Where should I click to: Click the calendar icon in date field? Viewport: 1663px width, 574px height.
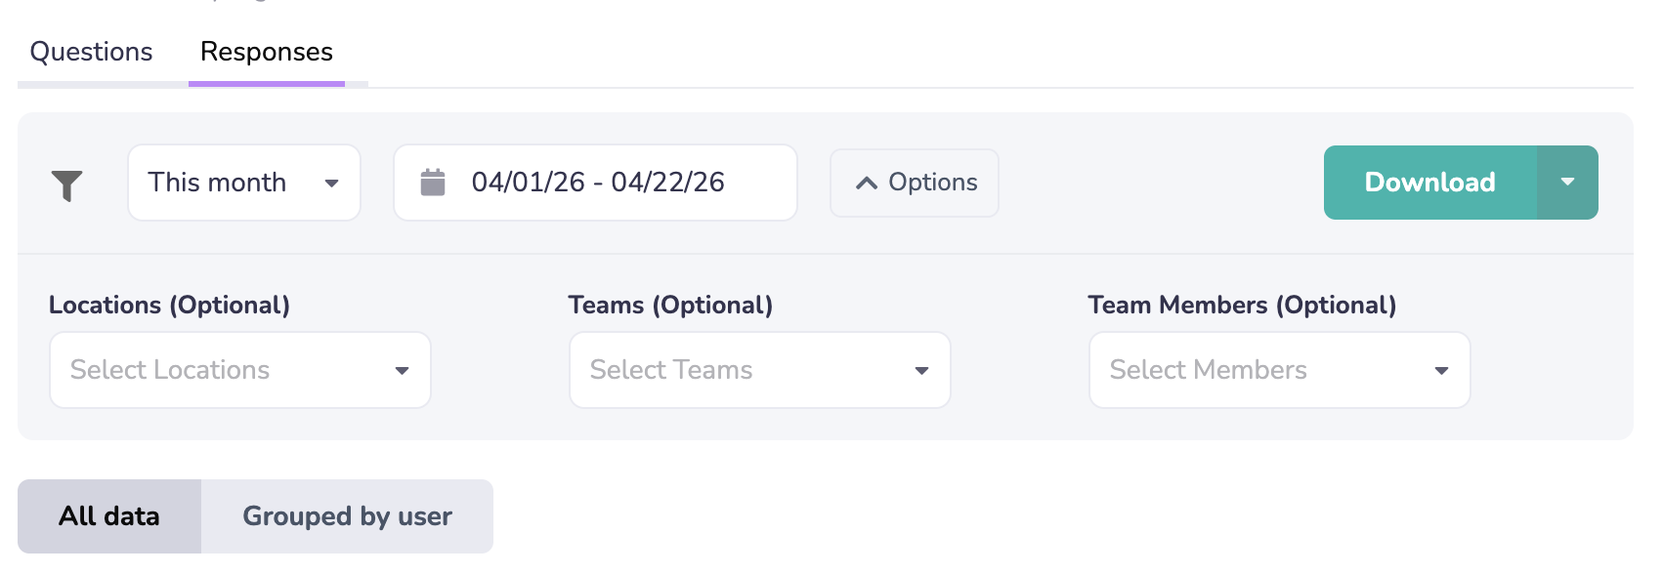(433, 183)
